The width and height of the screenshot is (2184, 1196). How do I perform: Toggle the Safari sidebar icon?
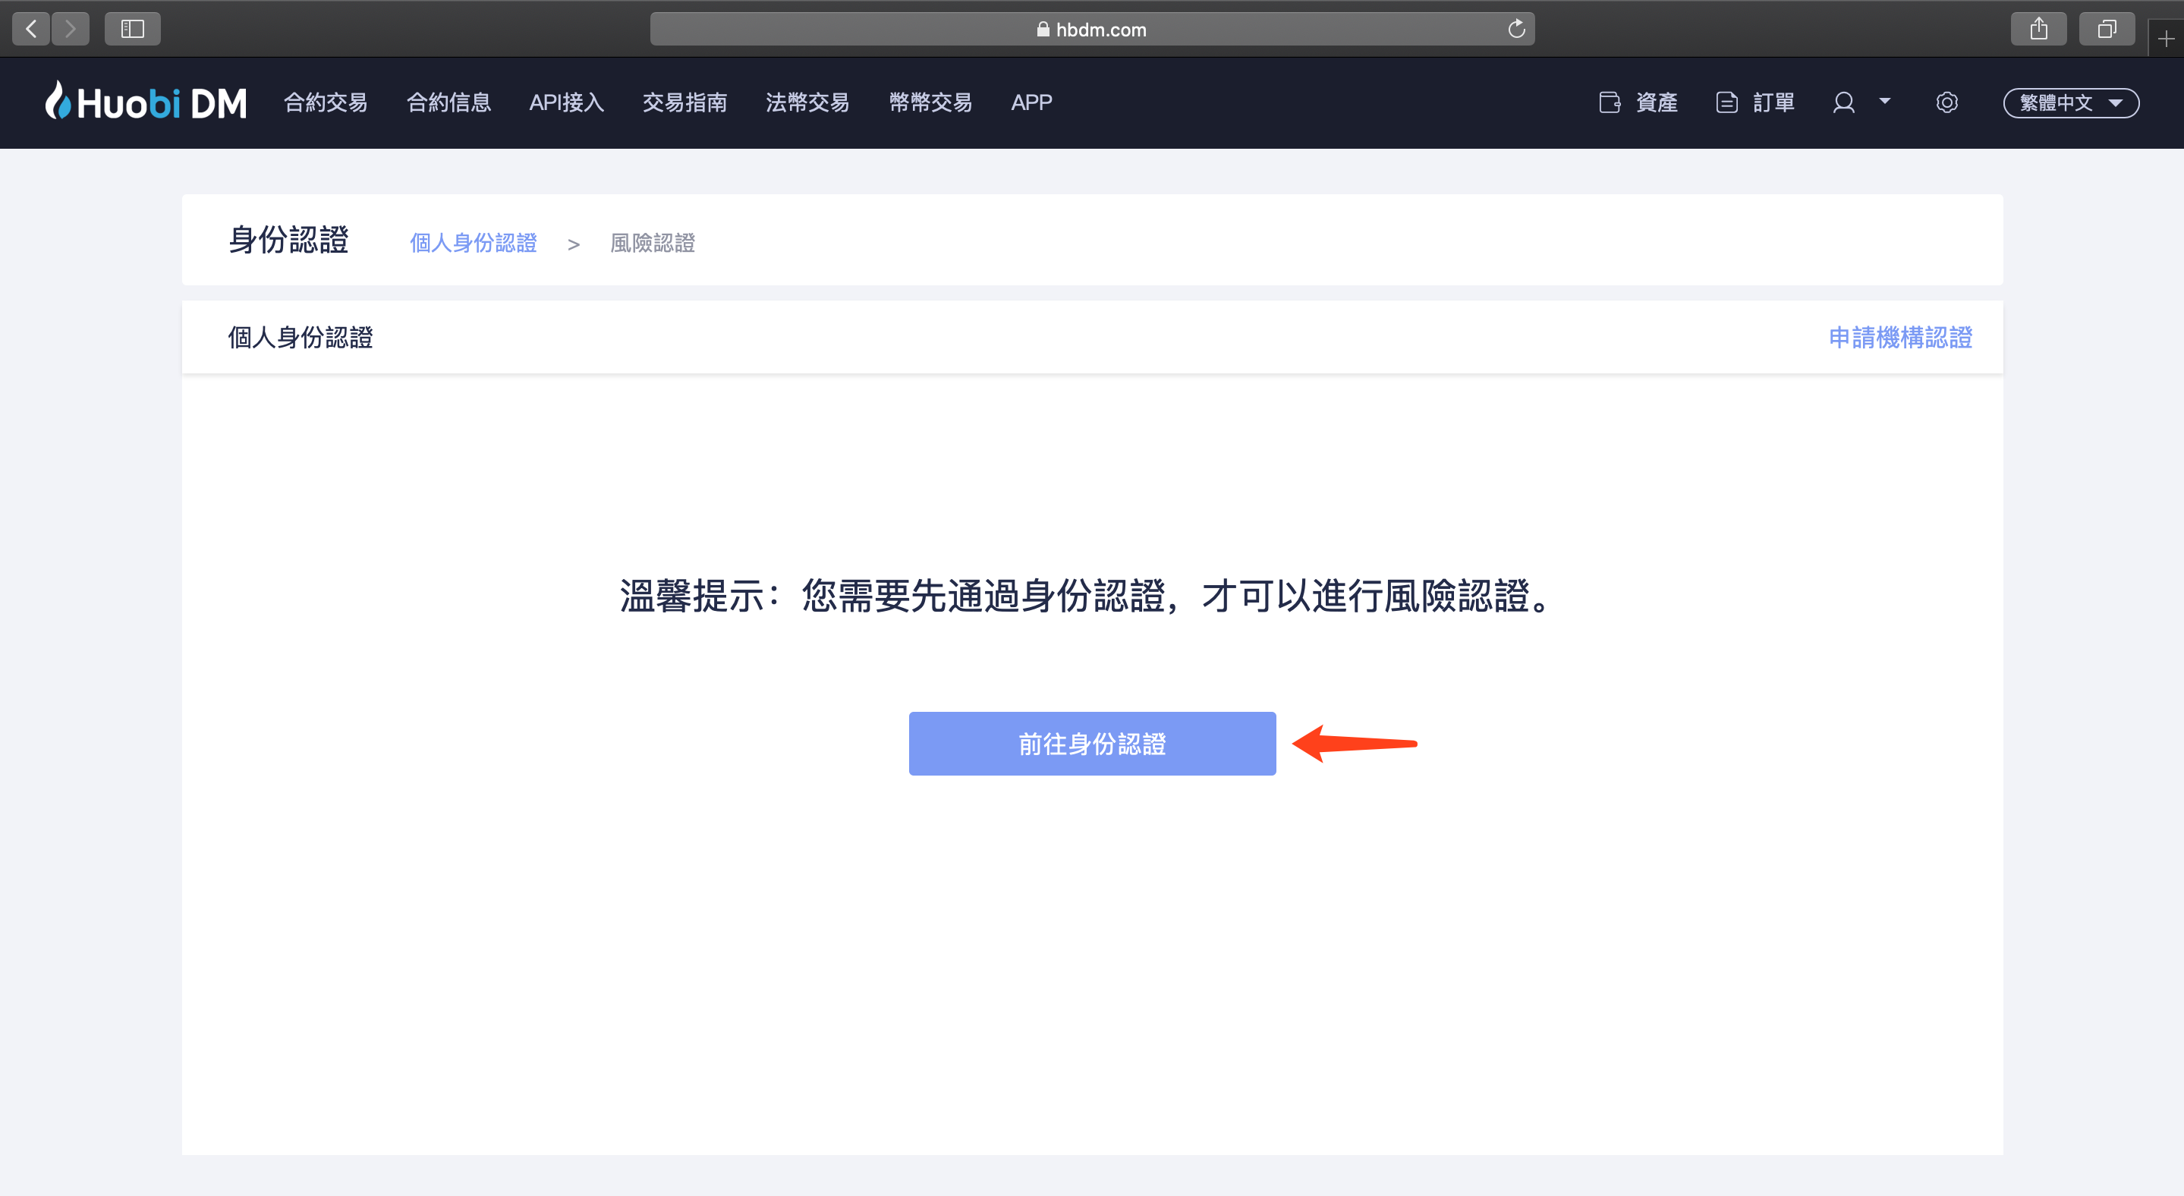click(132, 29)
